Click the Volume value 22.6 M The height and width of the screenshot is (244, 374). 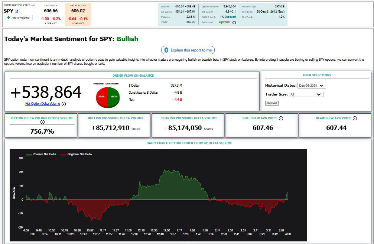tap(191, 17)
